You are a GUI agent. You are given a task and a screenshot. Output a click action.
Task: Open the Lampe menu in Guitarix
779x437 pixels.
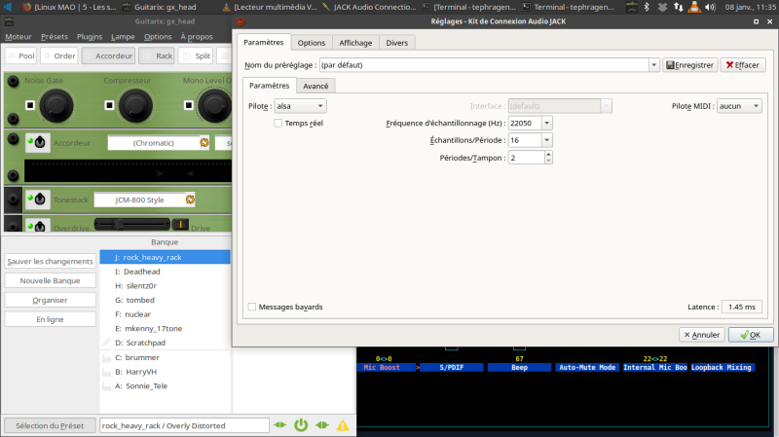[123, 37]
